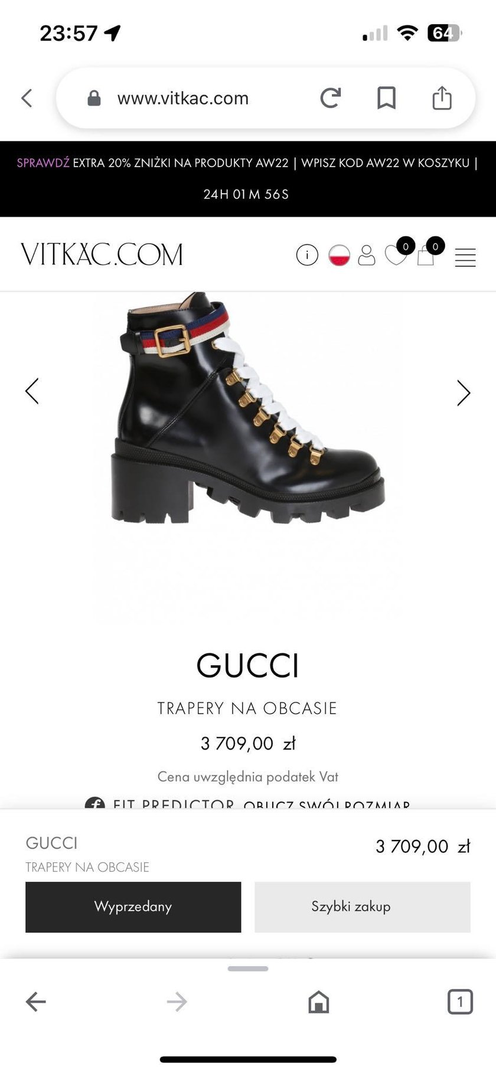Click the Szybki zakup button

click(x=363, y=907)
